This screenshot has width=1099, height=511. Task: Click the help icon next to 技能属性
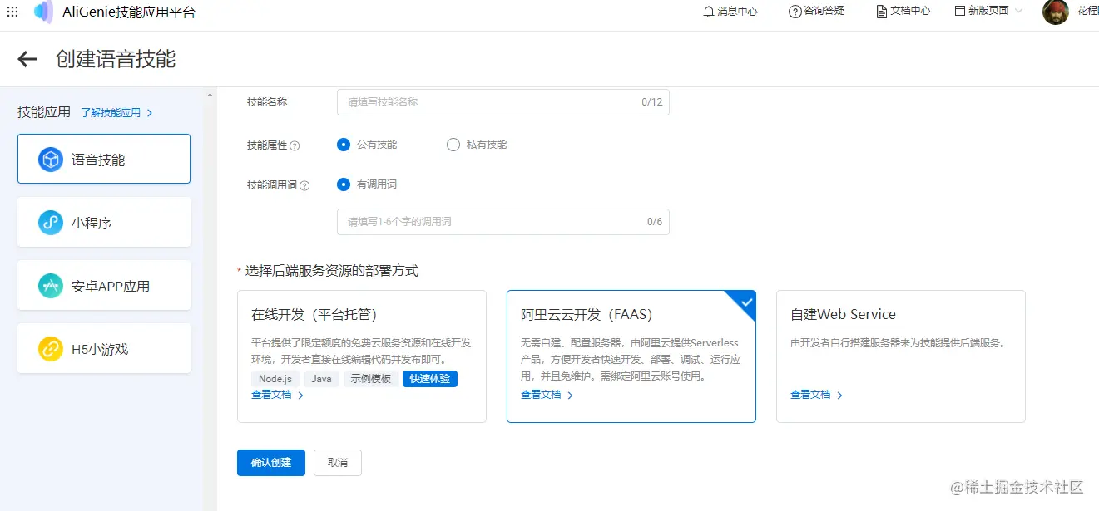click(x=295, y=145)
